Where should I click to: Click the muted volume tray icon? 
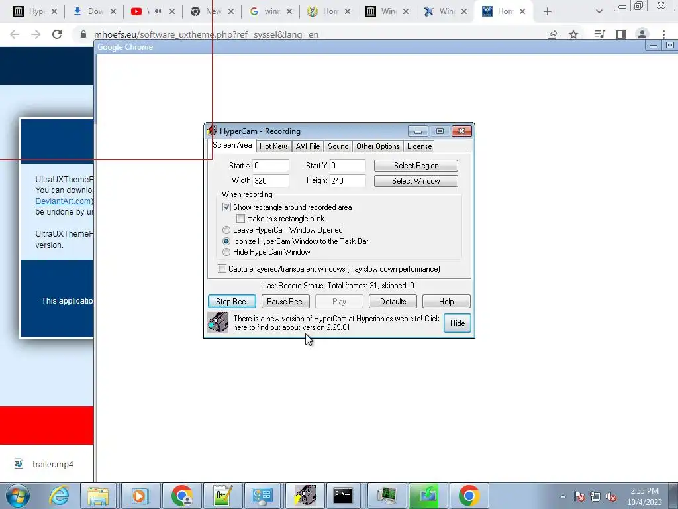[x=611, y=497]
